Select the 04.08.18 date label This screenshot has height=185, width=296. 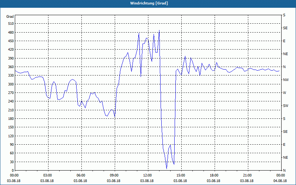[x=280, y=181]
